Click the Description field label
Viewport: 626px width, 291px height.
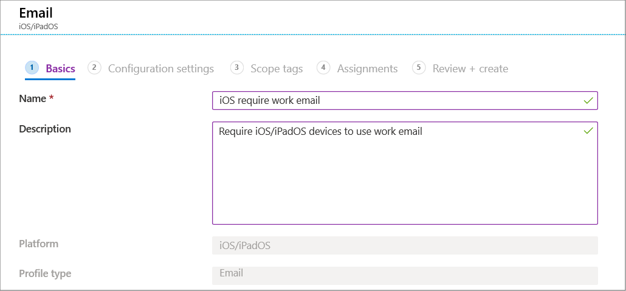click(45, 129)
